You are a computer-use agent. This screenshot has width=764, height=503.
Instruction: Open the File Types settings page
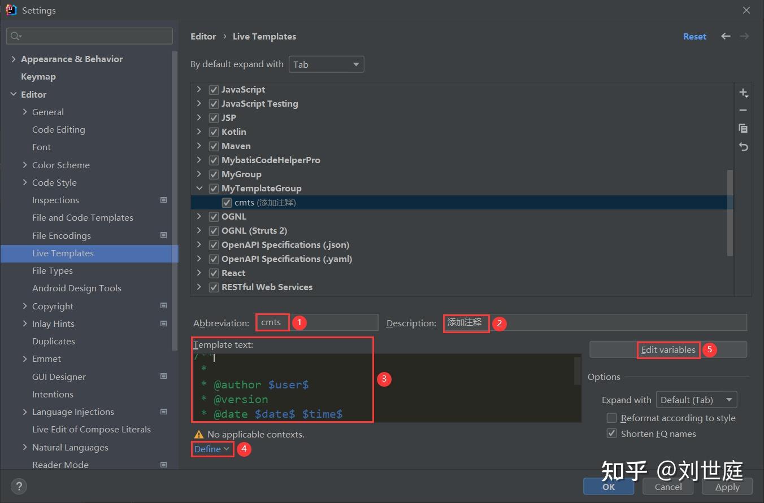pyautogui.click(x=53, y=270)
